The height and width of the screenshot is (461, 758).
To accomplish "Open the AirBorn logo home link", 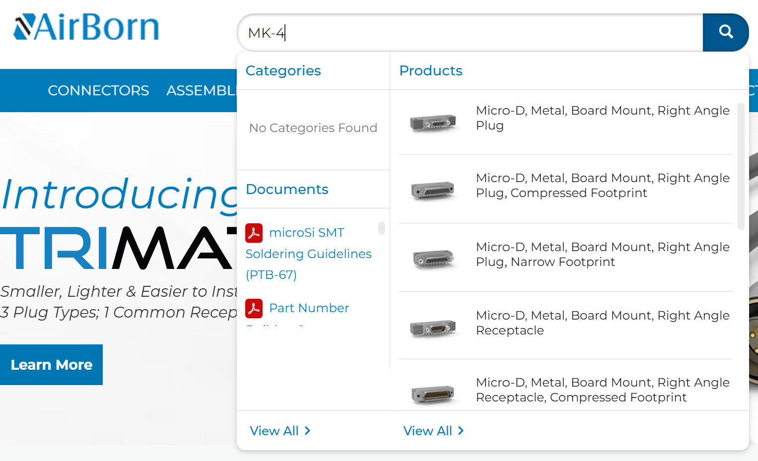I will pos(86,27).
